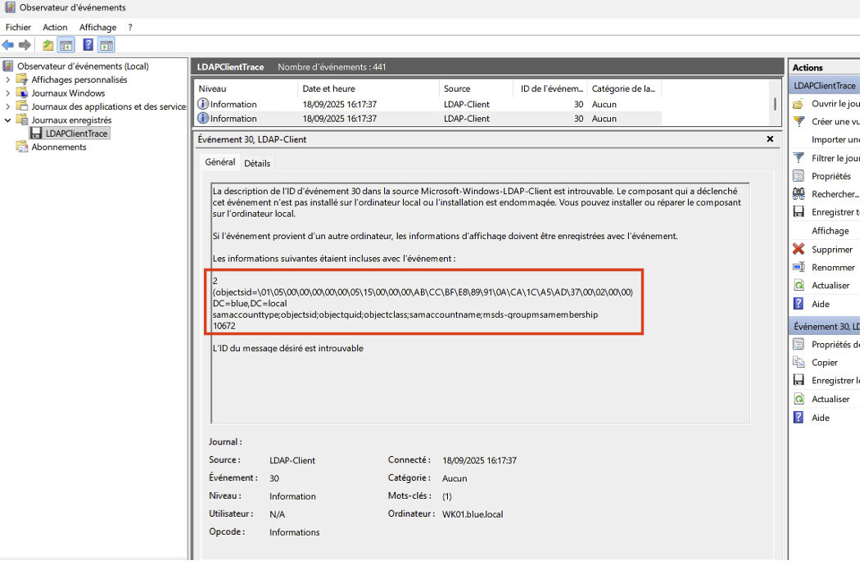The image size is (864, 565).
Task: Click the Filtrer le journal funnel icon
Action: pos(798,158)
